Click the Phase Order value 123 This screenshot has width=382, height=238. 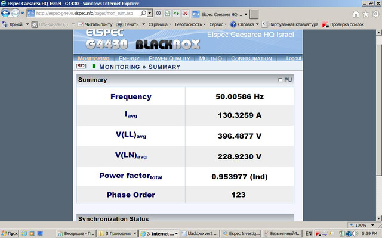click(x=239, y=195)
